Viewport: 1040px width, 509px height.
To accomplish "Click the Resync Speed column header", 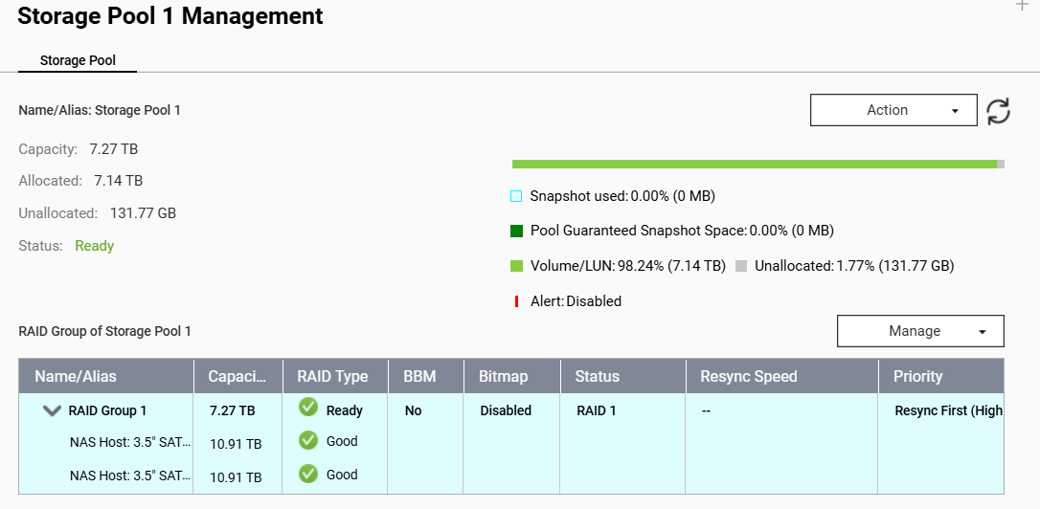I will point(749,376).
